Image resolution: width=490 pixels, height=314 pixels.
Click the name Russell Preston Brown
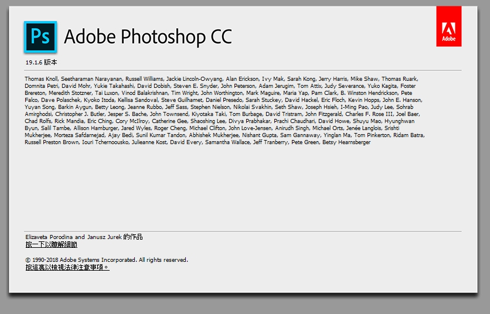(52, 142)
